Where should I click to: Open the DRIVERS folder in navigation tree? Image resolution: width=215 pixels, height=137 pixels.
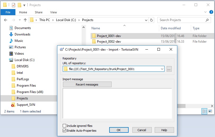click(x=23, y=66)
